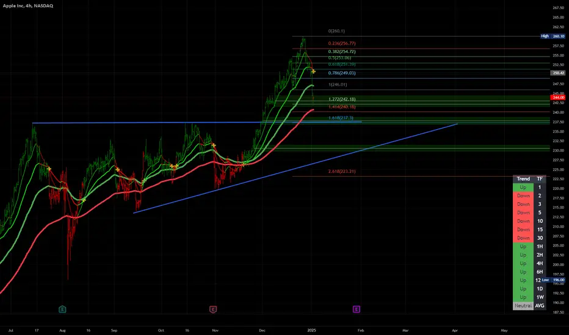Click the 2025 label on time axis

coord(311,330)
